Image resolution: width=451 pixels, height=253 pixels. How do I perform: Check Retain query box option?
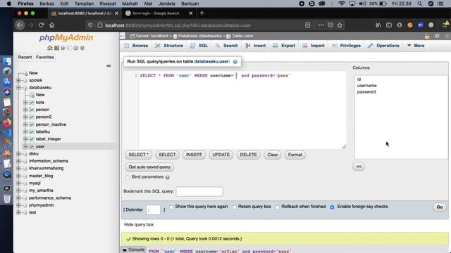click(235, 207)
